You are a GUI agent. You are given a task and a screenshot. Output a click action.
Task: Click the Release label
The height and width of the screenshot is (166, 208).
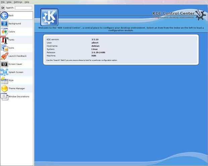click(51, 53)
